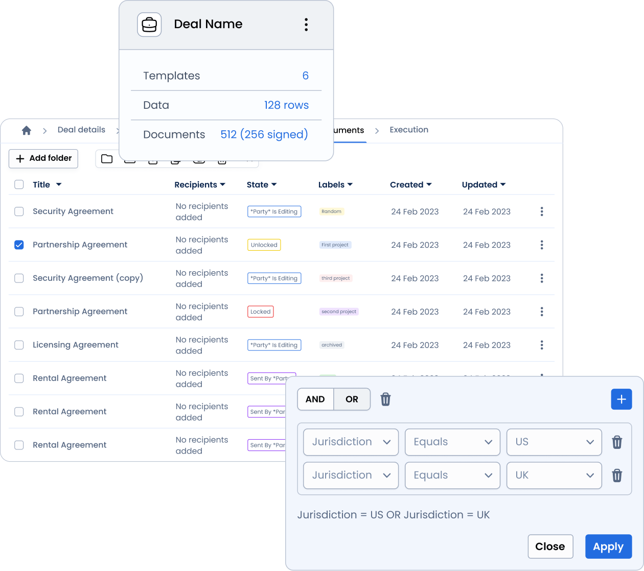Click the home icon in the breadcrumb bar
Screen dimensions: 644x571
point(27,130)
